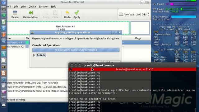Image resolution: width=199 pixels, height=112 pixels.
Task: Click the icon at dialog title bar's left
Action: click(x=32, y=33)
